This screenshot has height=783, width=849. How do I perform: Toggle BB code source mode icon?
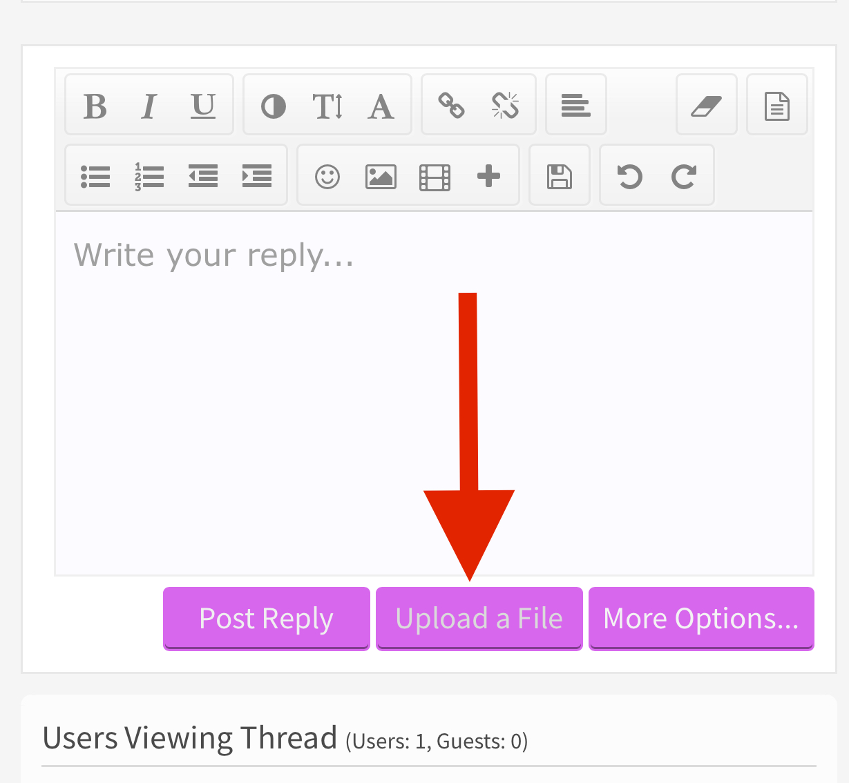coord(777,105)
